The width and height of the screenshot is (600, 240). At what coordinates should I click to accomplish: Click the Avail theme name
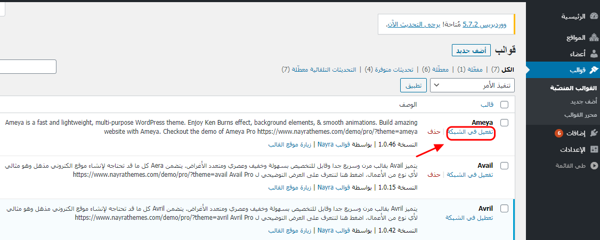(485, 166)
